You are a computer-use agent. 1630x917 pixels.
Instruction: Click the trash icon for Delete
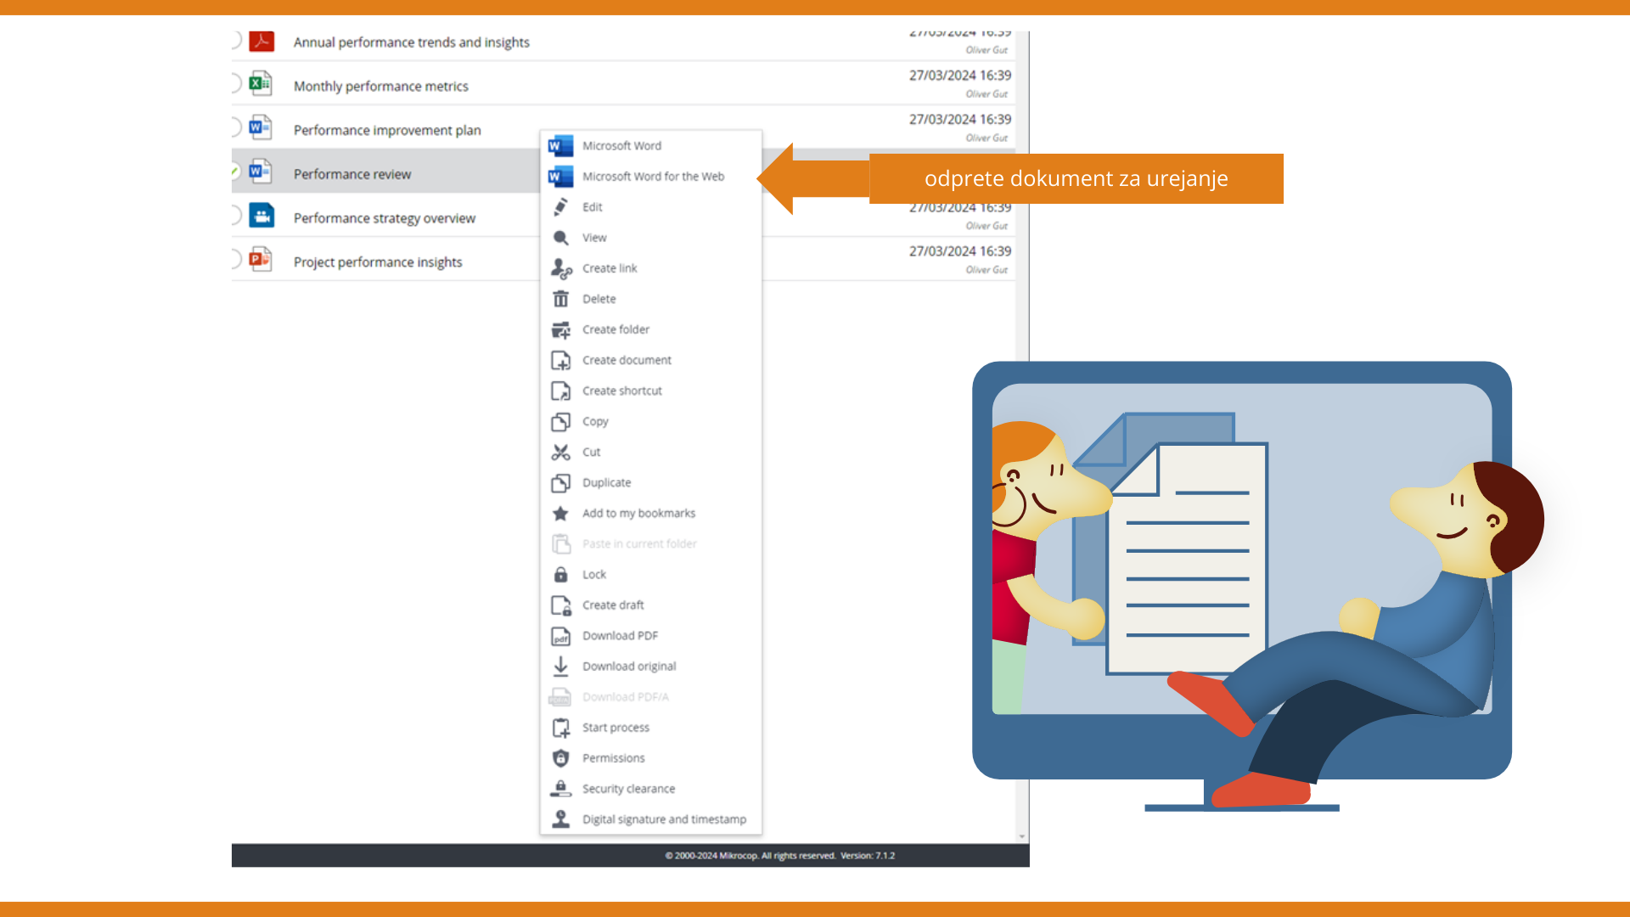pos(560,299)
